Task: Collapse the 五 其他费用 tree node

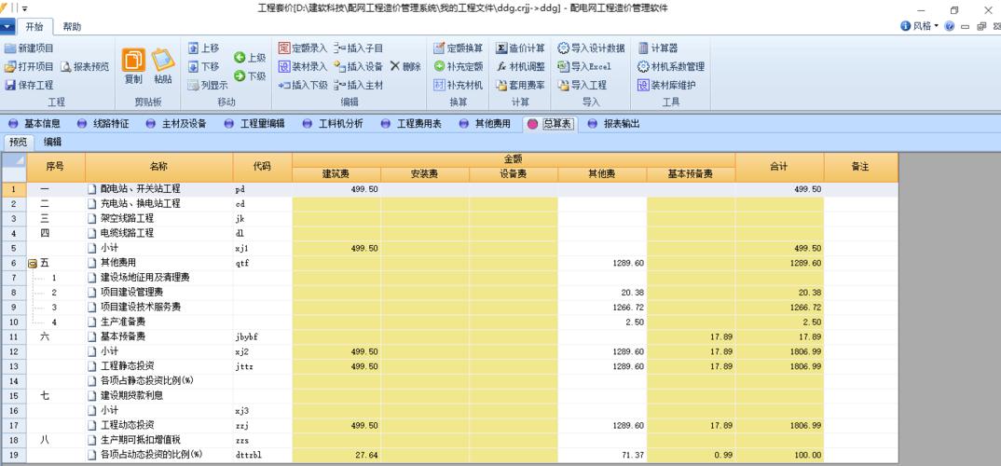Action: (x=33, y=263)
